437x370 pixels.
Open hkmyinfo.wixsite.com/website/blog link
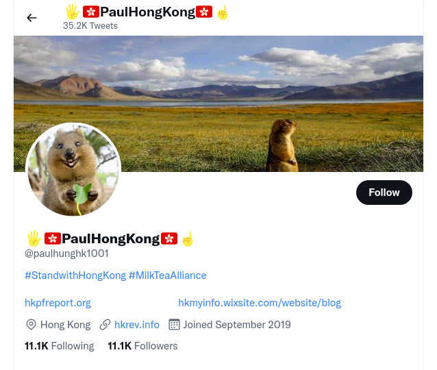[x=260, y=303]
